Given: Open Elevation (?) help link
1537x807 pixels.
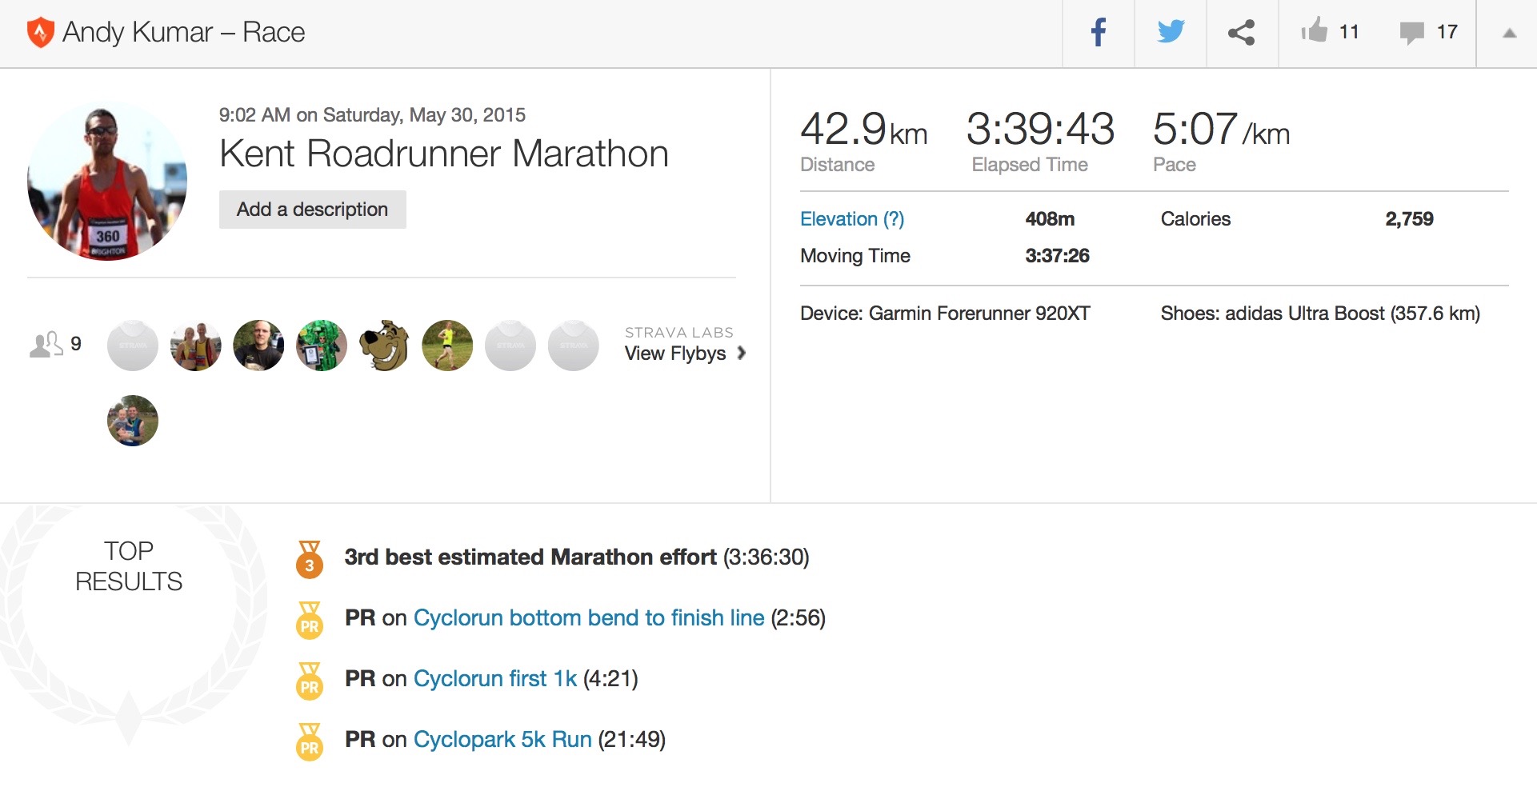Looking at the screenshot, I should pyautogui.click(x=852, y=219).
